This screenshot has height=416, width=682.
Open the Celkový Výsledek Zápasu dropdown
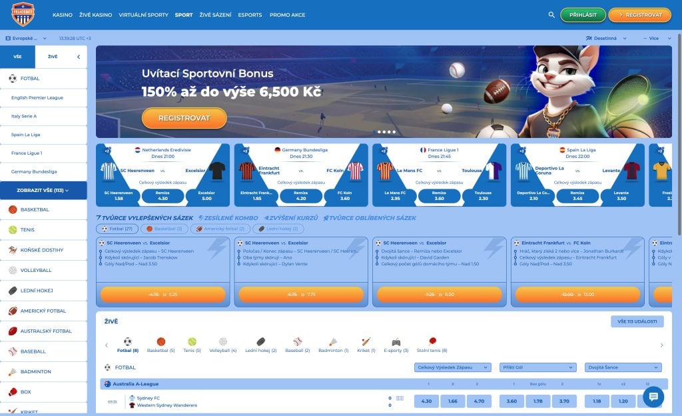[452, 367]
